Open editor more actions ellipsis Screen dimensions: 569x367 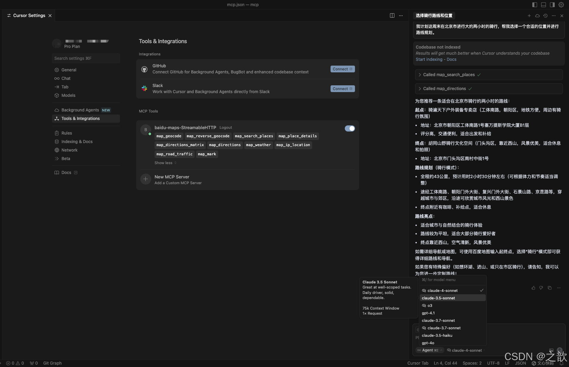click(401, 16)
